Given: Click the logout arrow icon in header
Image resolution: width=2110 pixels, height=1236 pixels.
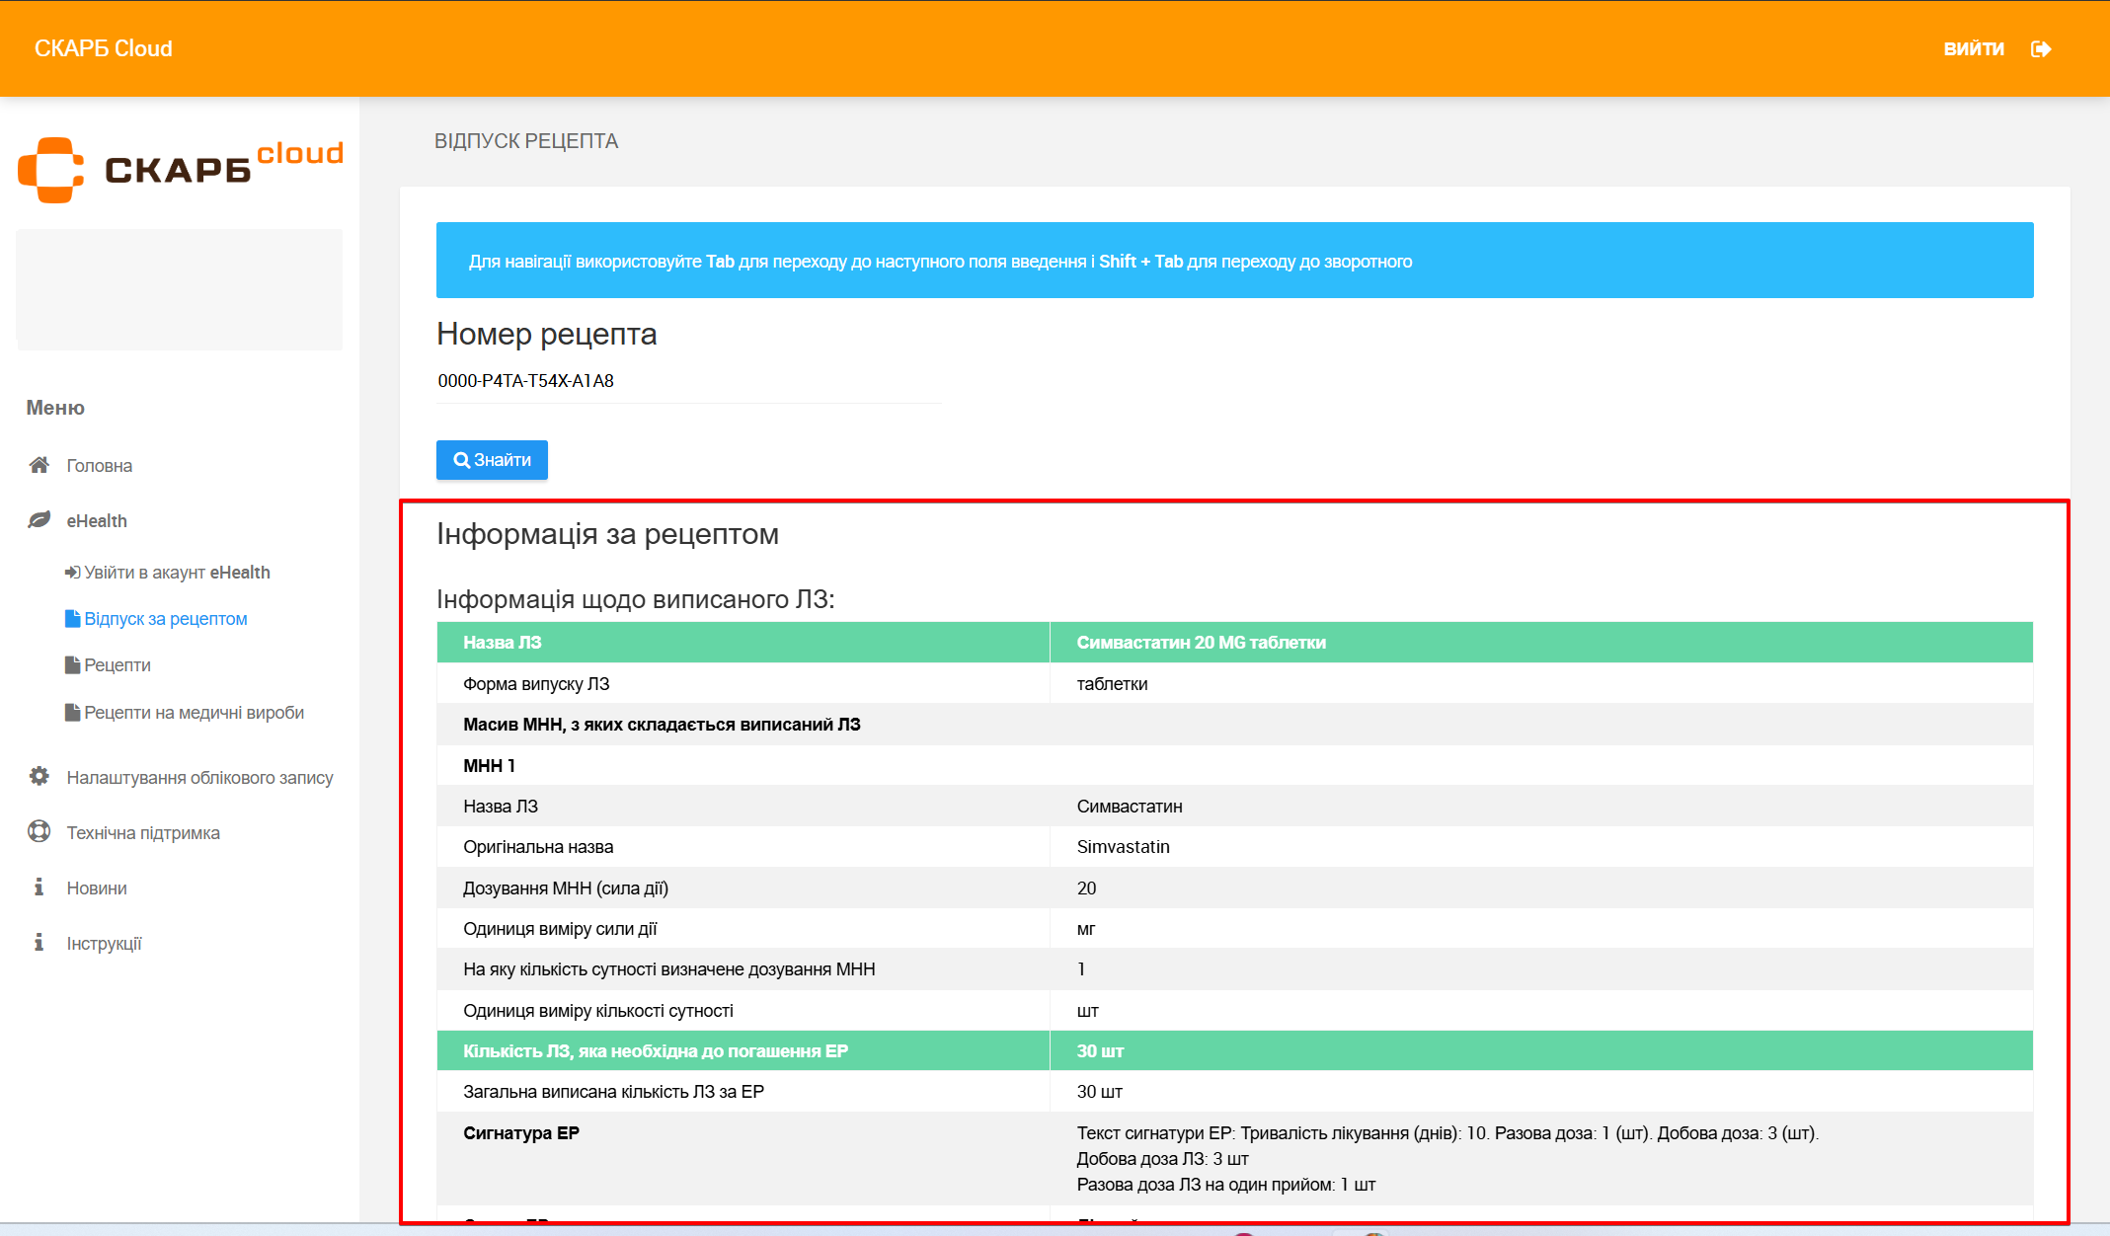Looking at the screenshot, I should point(2041,48).
